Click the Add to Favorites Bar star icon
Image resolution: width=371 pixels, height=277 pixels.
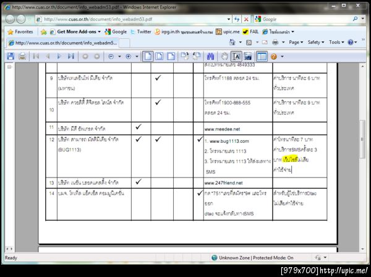[43, 32]
